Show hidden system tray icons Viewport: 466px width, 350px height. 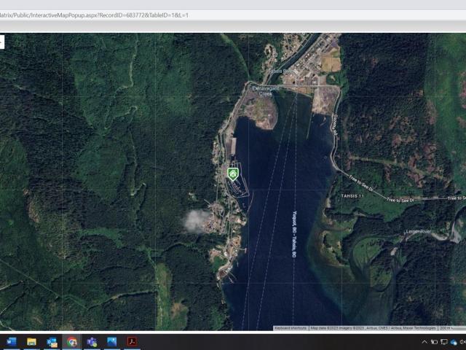424,342
